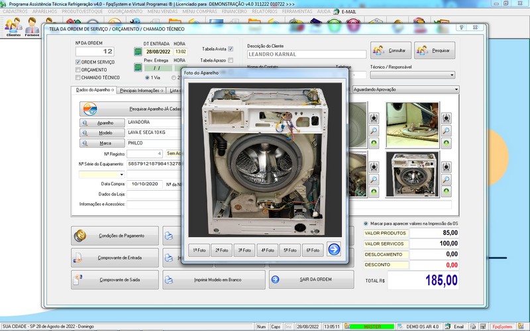
Task: Click the SAIR DA ORDEM button
Action: click(311, 279)
